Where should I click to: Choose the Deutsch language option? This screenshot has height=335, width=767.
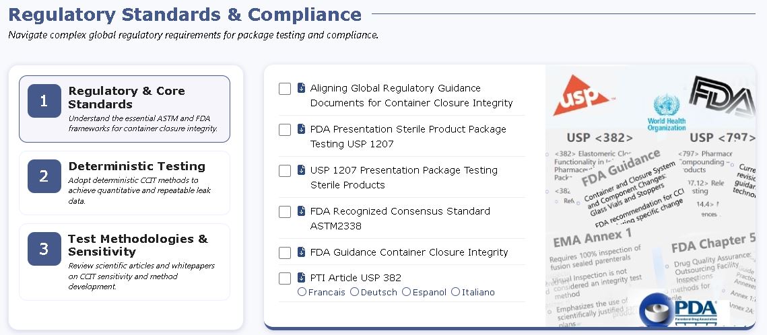(x=355, y=292)
